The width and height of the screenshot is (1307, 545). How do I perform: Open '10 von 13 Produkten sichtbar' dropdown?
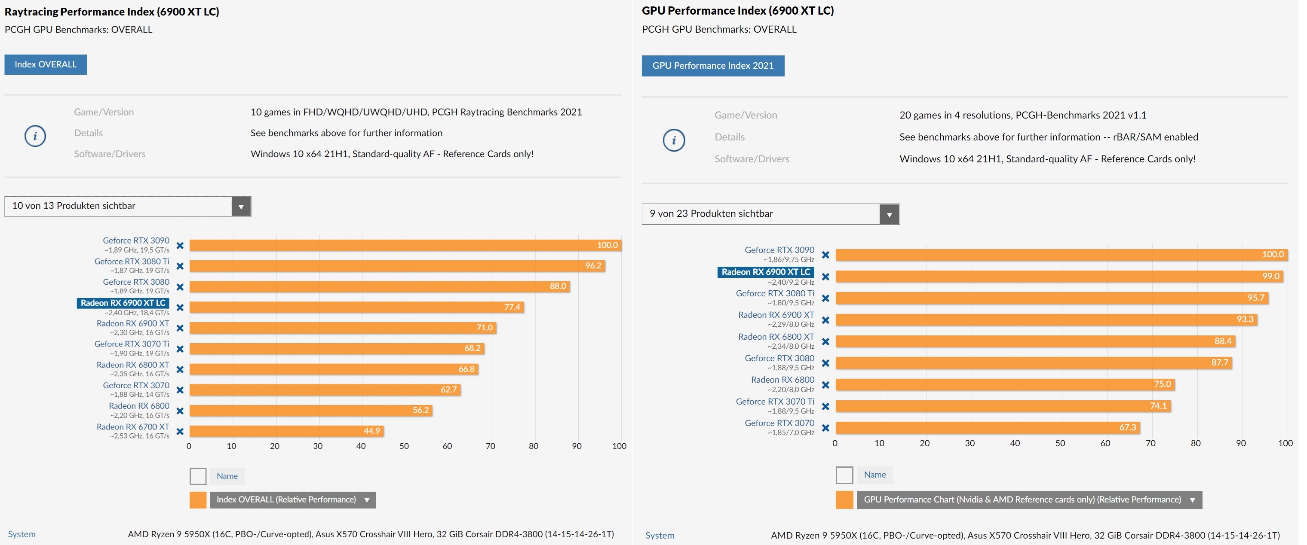(x=128, y=206)
